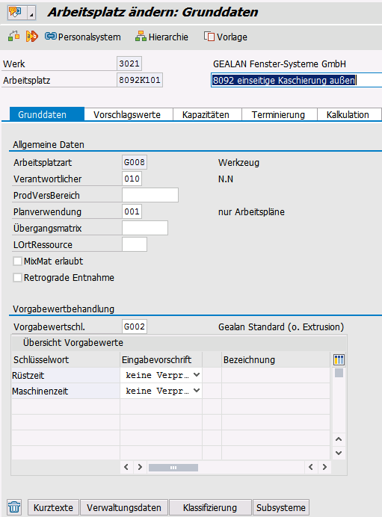Screen dimensions: 382x517
Task: Click the empty LOrtRessource field
Action: [x=135, y=244]
